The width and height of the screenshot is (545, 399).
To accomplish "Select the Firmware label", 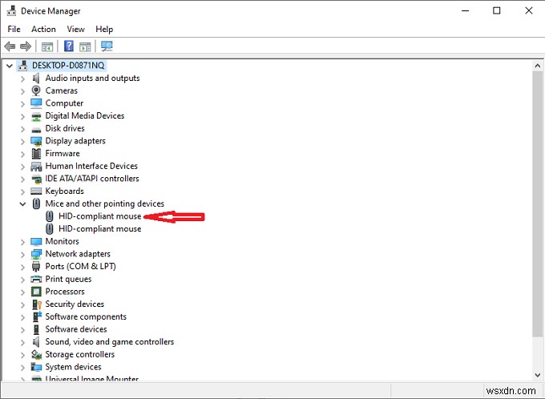I will coord(63,153).
